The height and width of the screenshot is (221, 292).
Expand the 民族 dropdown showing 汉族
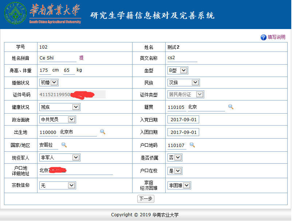coord(184,82)
